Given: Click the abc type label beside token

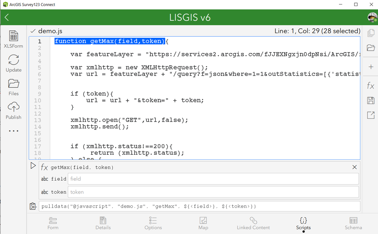Looking at the screenshot, I should [x=45, y=192].
